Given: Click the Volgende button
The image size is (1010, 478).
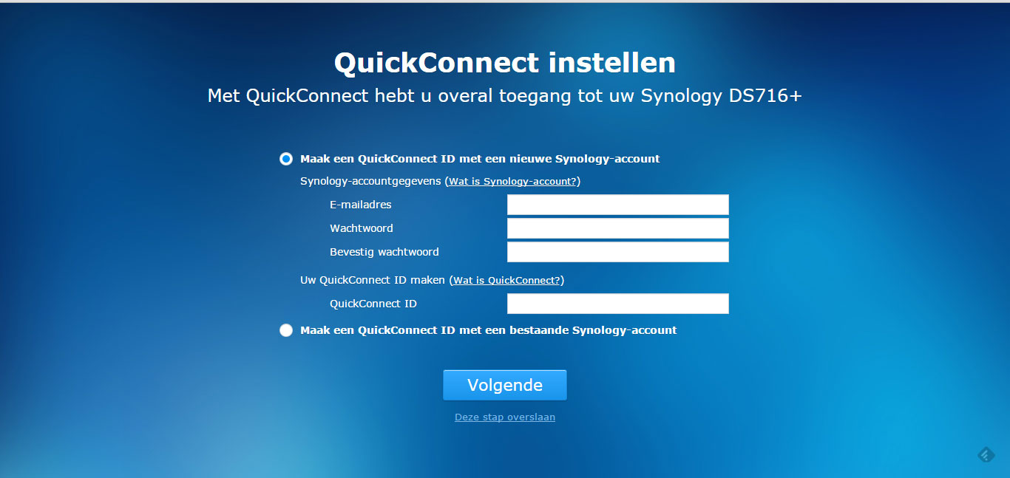Looking at the screenshot, I should (x=505, y=385).
